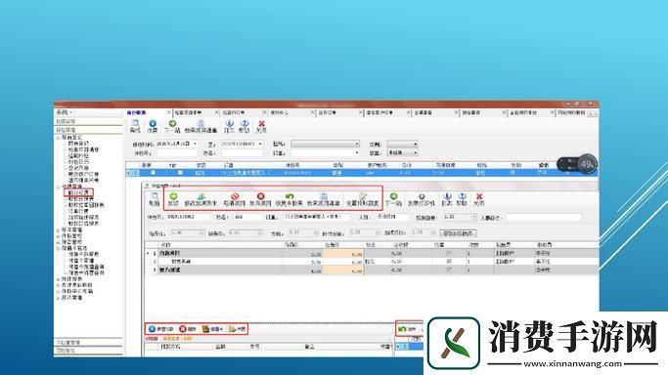
Task: Open the wide upper combo box in filter area
Action: (325, 144)
